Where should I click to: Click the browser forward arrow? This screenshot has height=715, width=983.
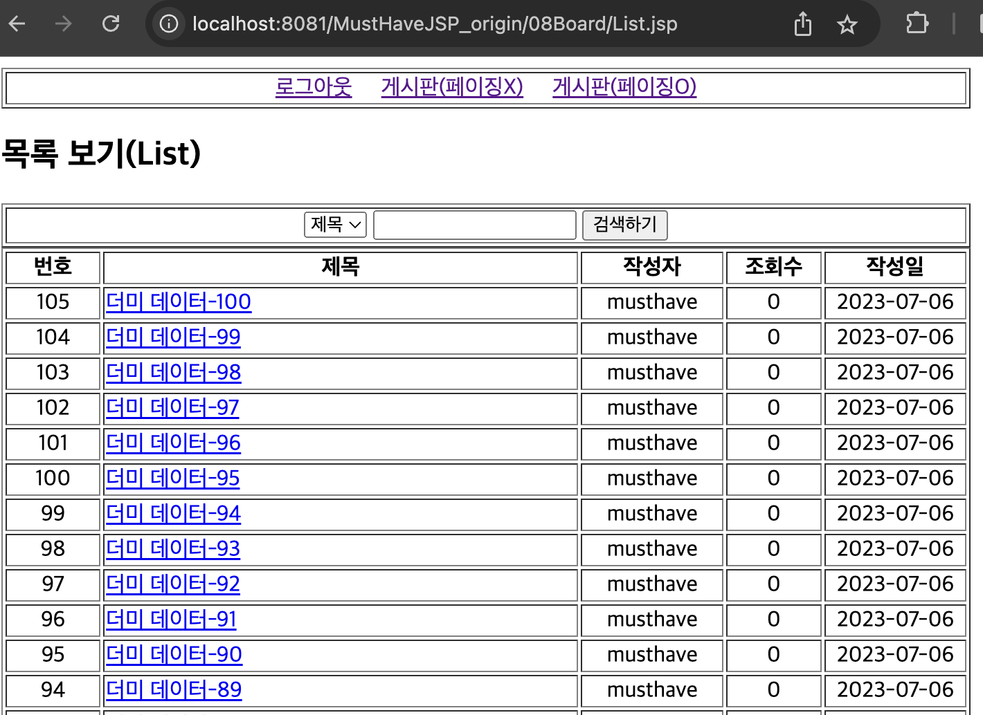(x=64, y=24)
